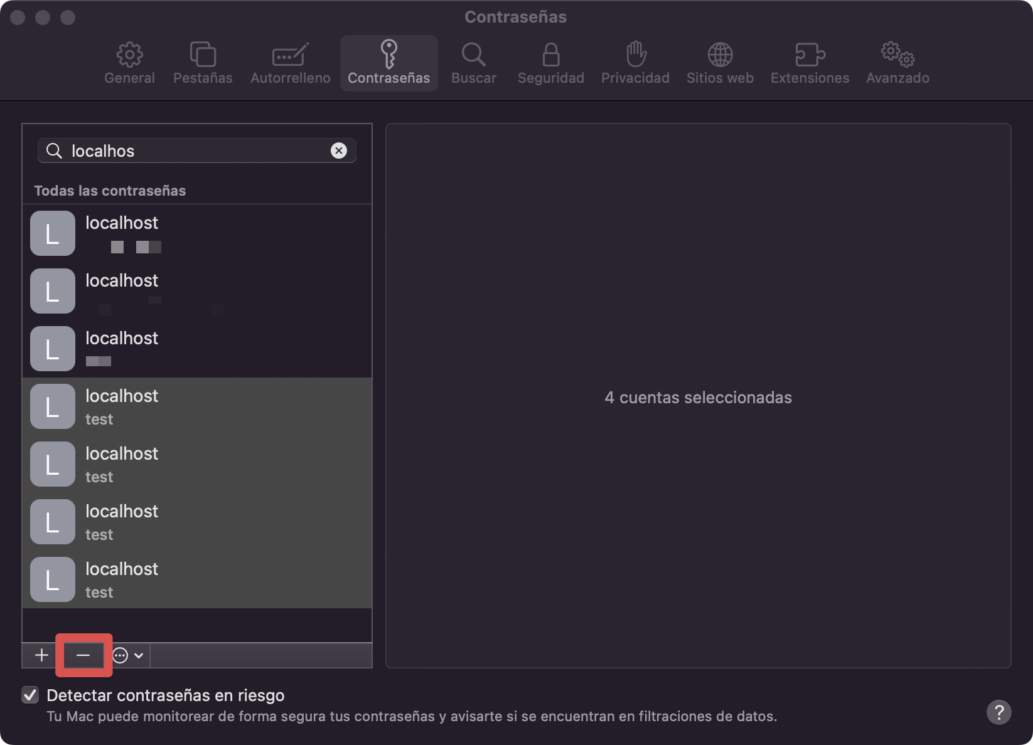Go to the Buscar preferences tab
Viewport: 1033px width, 745px height.
click(474, 63)
